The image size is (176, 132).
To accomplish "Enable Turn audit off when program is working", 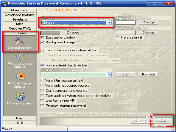I will pyautogui.click(x=42, y=96).
